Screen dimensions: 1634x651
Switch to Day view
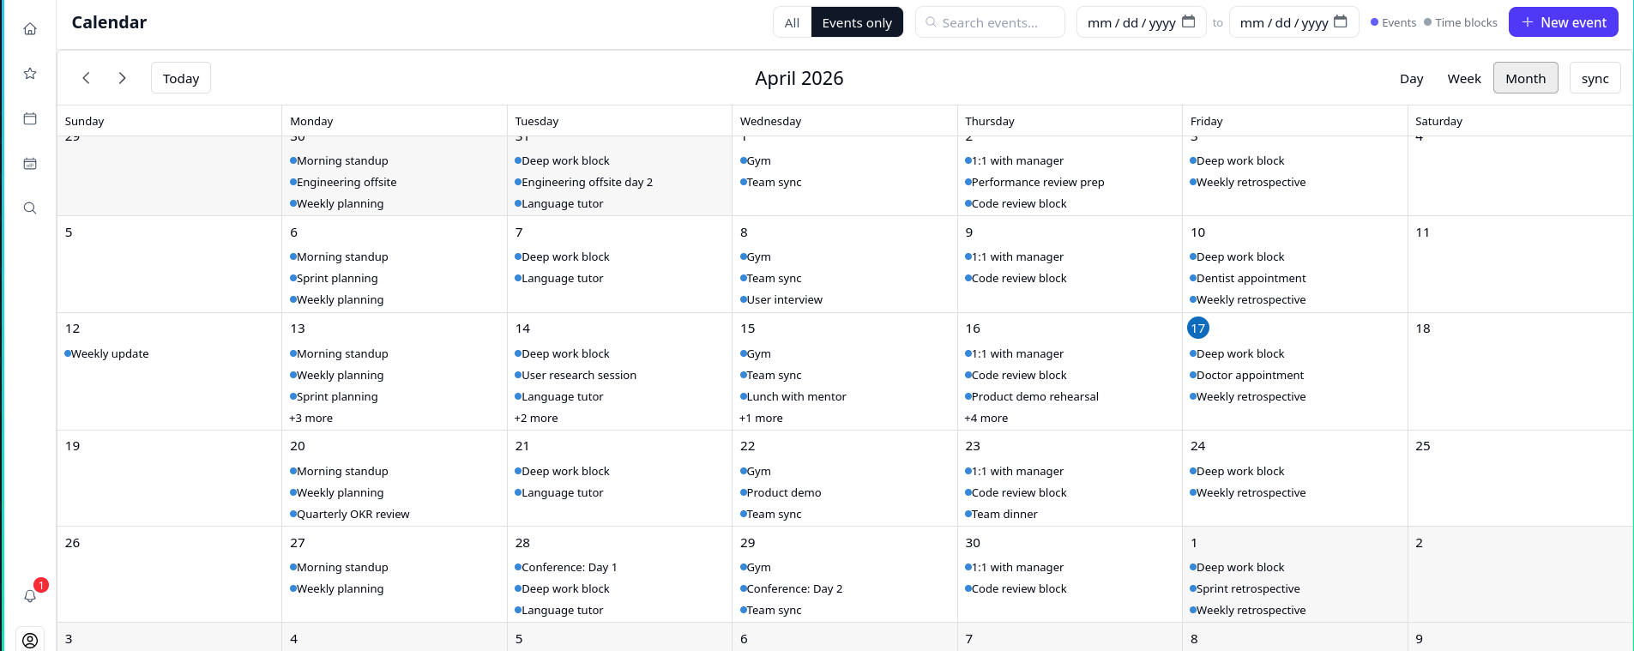click(x=1411, y=78)
